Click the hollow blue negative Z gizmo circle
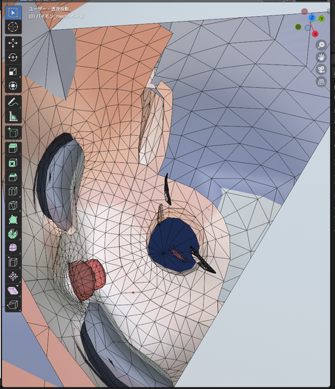335x389 pixels. point(308,27)
